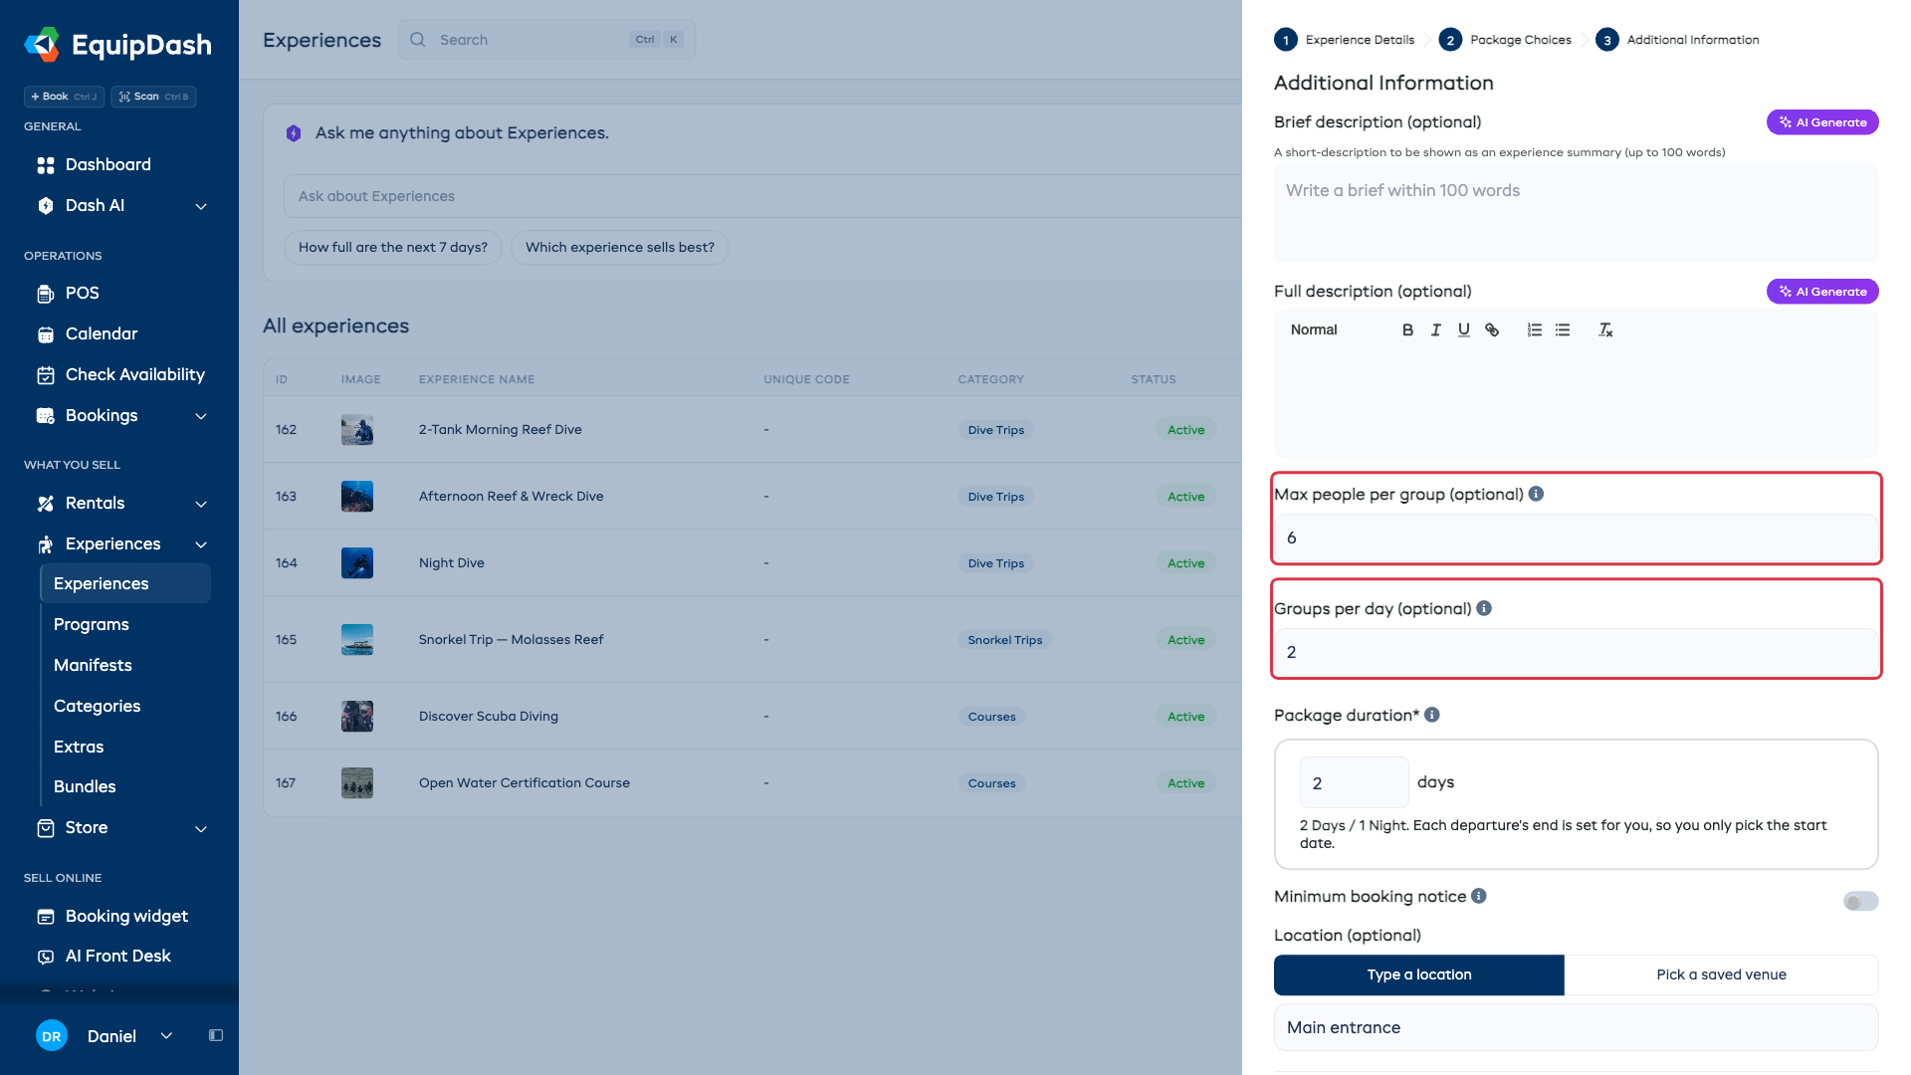Viewport: 1911px width, 1075px height.
Task: Collapse the Experiences submenu
Action: 201,544
